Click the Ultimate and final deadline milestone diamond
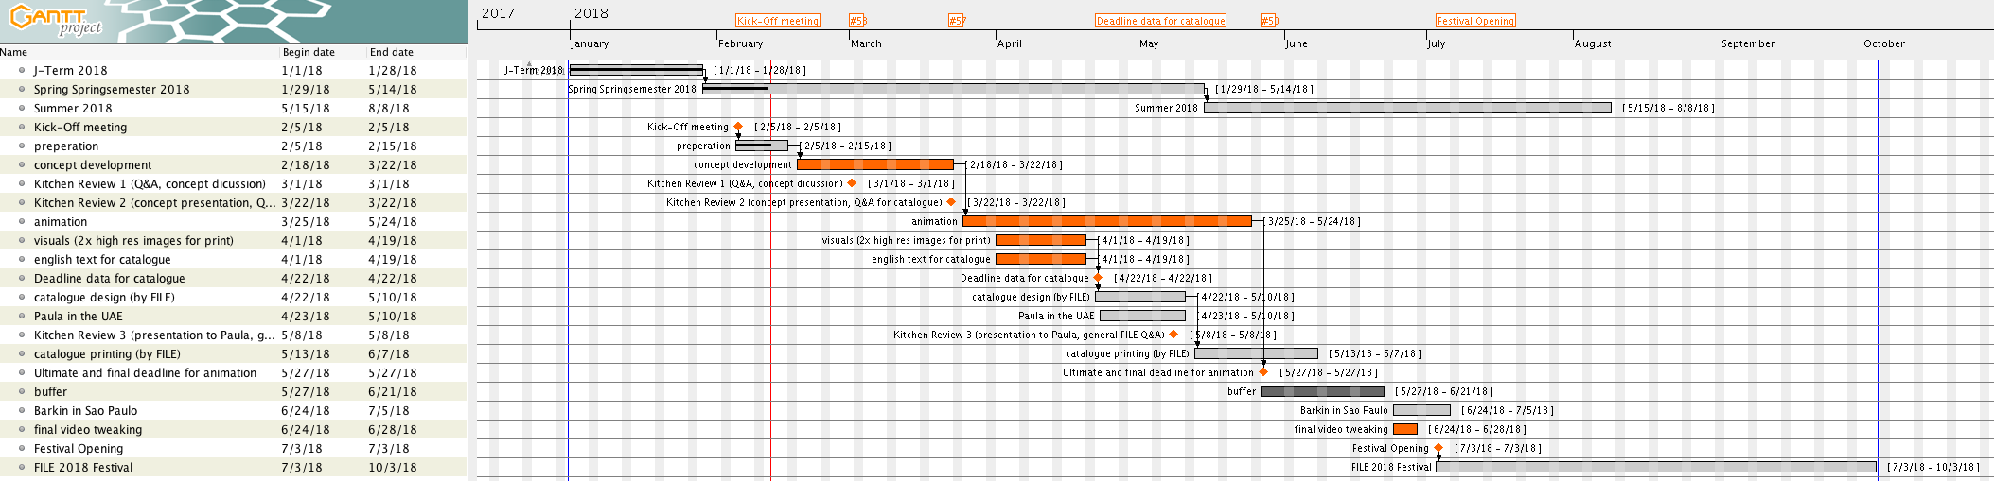The image size is (1994, 481). (x=1263, y=372)
